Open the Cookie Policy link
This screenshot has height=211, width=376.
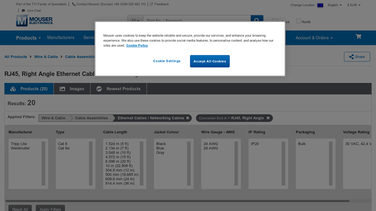pos(137,45)
